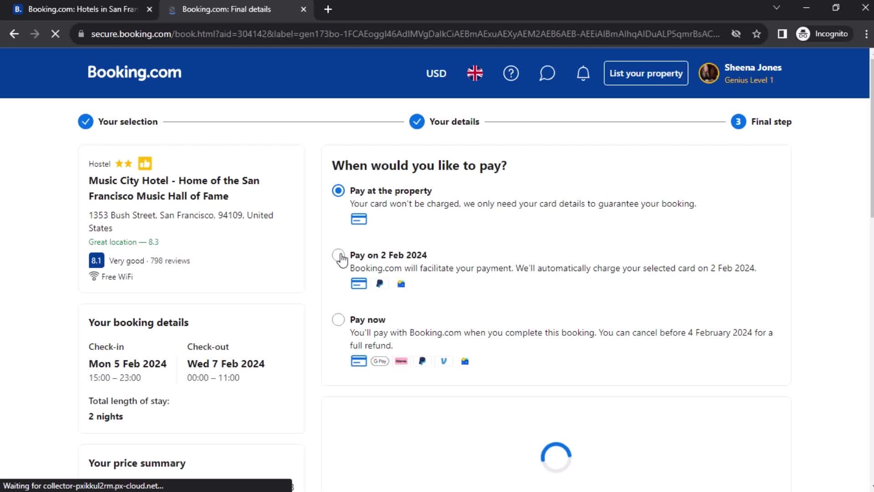
Task: Click the Incognito profile button
Action: (823, 34)
